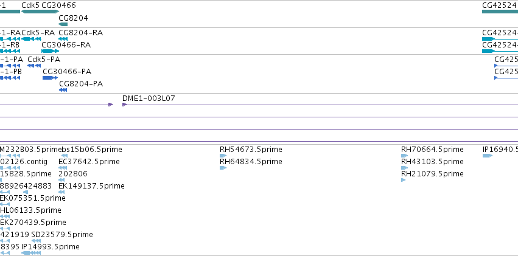This screenshot has width=518, height=256.
Task: Select the bs15b06.5prime EST glyph
Action: (65, 156)
